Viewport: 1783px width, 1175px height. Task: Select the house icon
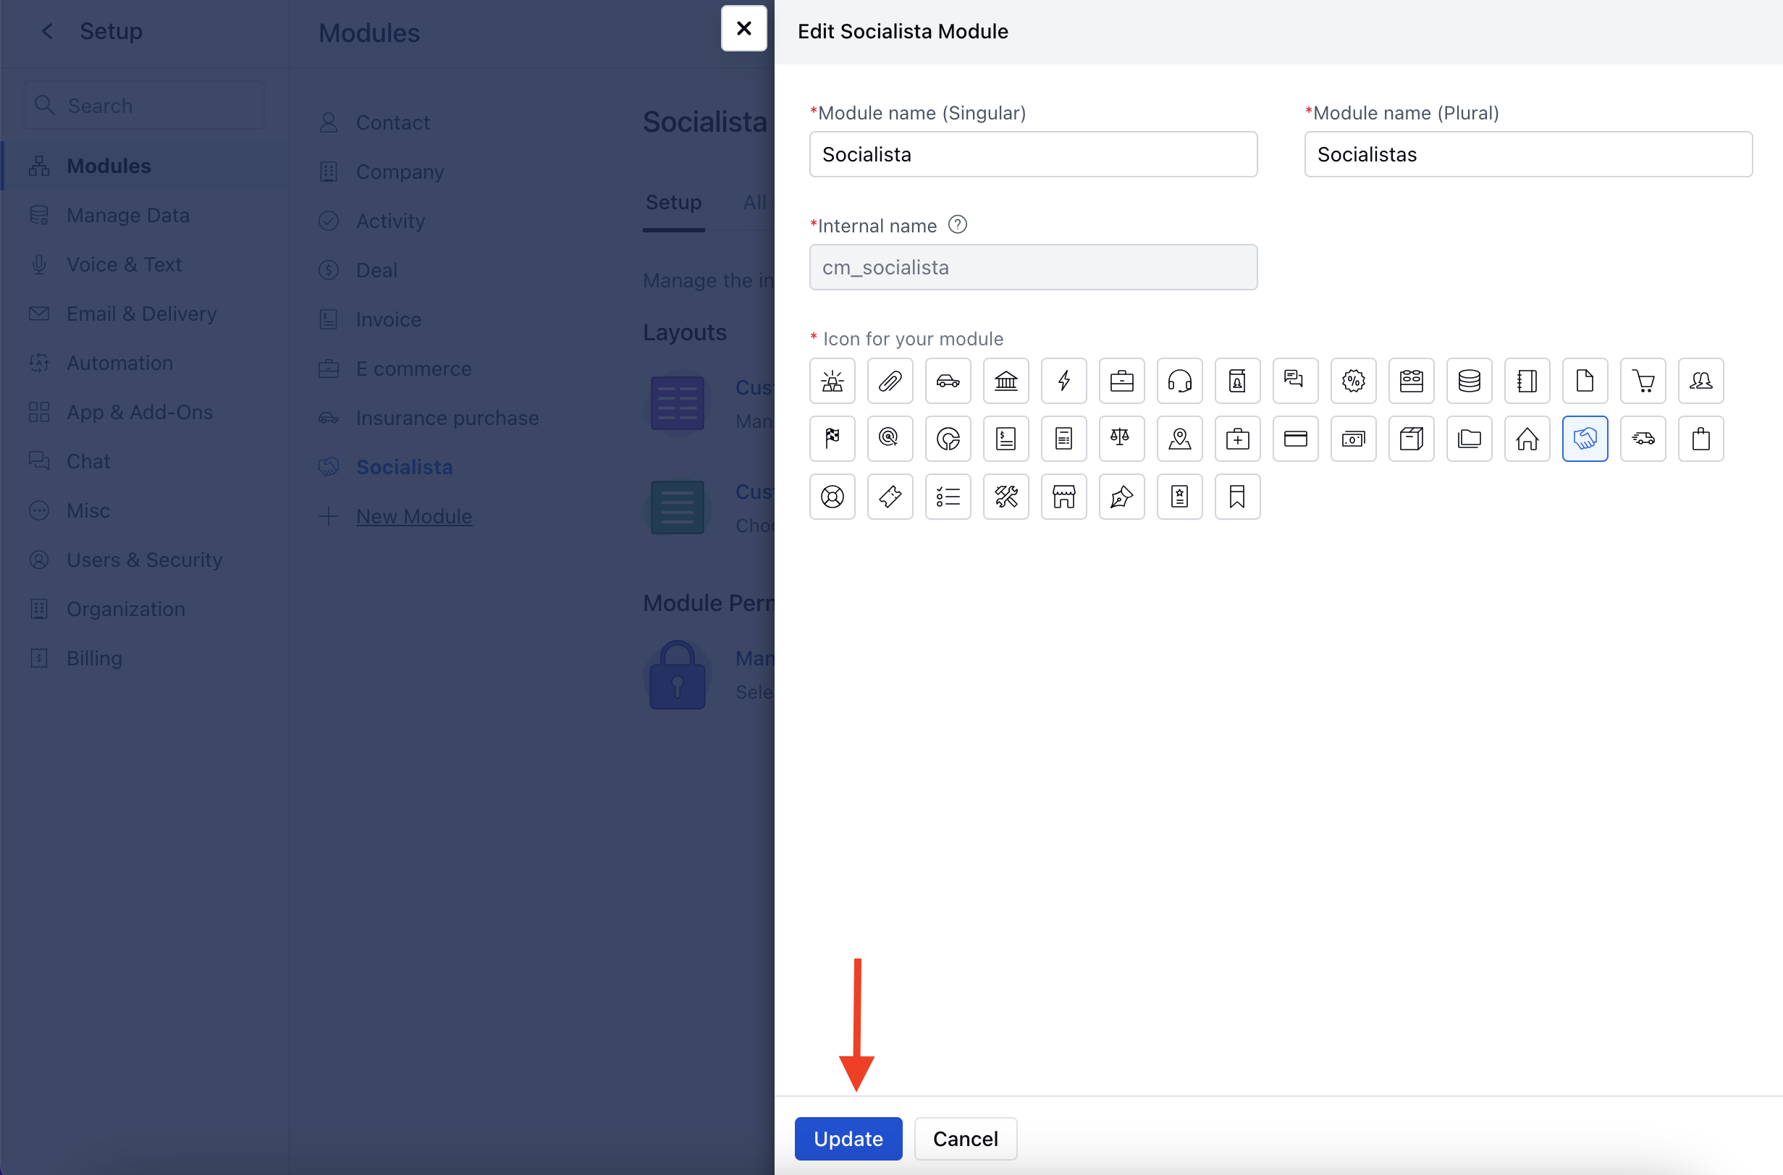[x=1527, y=439]
